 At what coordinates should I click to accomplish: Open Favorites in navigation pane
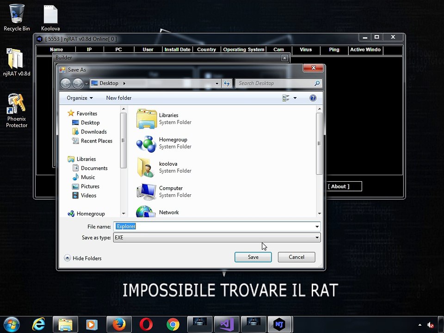(83, 113)
